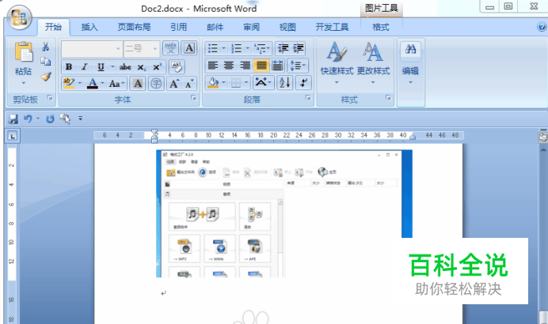Increase paragraph indent
Screen dimensions: 548x324
[298, 48]
